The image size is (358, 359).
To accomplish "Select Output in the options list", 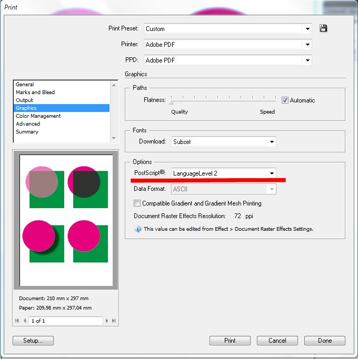I will click(x=62, y=100).
